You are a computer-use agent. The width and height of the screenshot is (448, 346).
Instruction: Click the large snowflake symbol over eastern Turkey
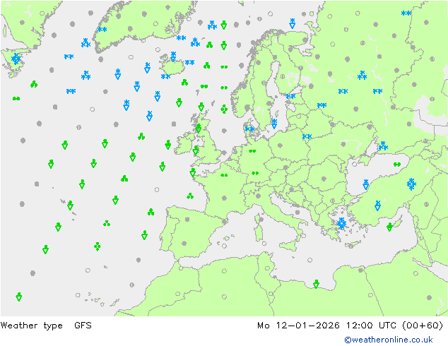[x=411, y=184]
